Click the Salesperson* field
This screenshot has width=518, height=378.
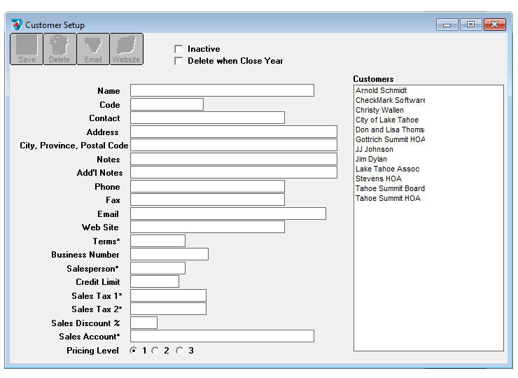(x=158, y=268)
